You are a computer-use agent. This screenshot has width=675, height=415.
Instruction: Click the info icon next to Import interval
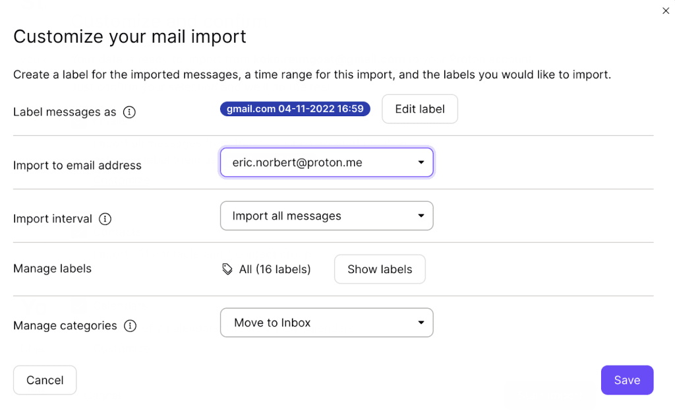pos(105,219)
